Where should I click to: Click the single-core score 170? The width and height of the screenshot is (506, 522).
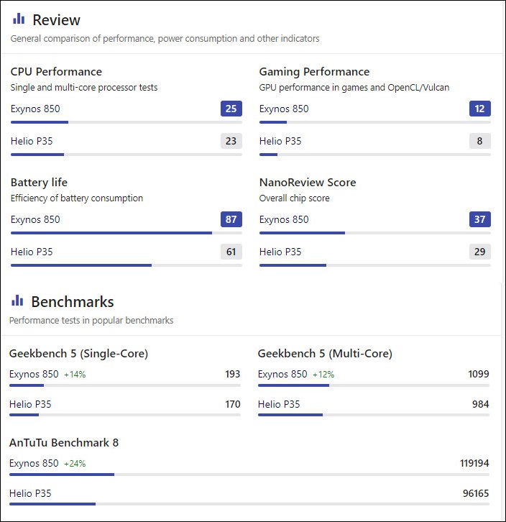[x=232, y=404]
